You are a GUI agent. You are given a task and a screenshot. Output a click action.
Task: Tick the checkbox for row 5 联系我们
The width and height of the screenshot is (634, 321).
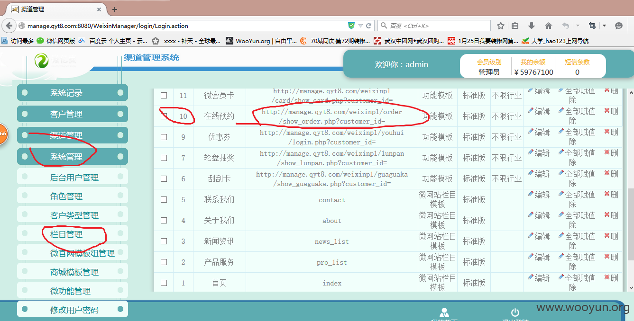click(x=164, y=199)
